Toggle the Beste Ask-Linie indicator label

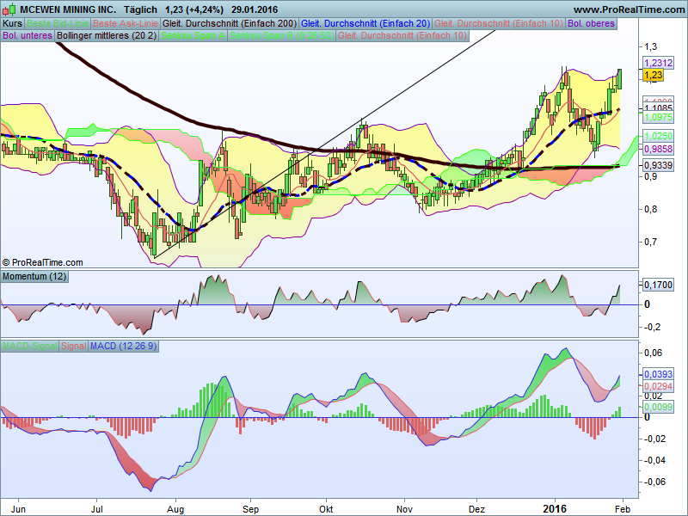coord(125,23)
